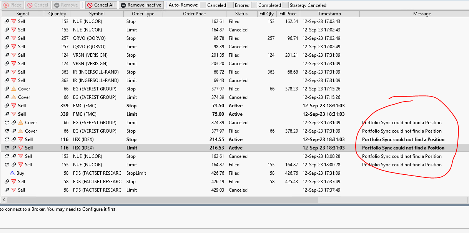Click the Remove Inactive button

pyautogui.click(x=141, y=5)
